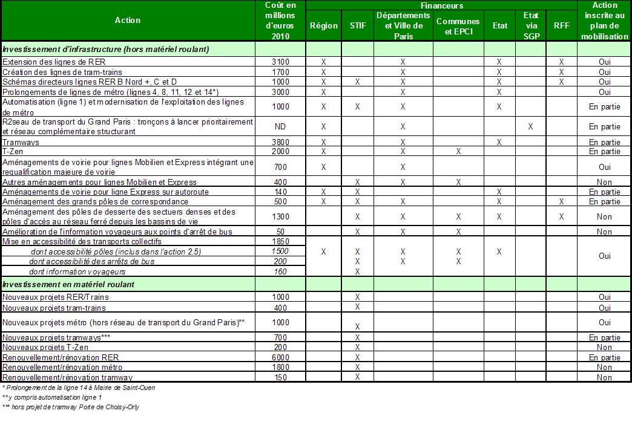Select the 'STIF' column header
The height and width of the screenshot is (422, 632).
coord(358,26)
